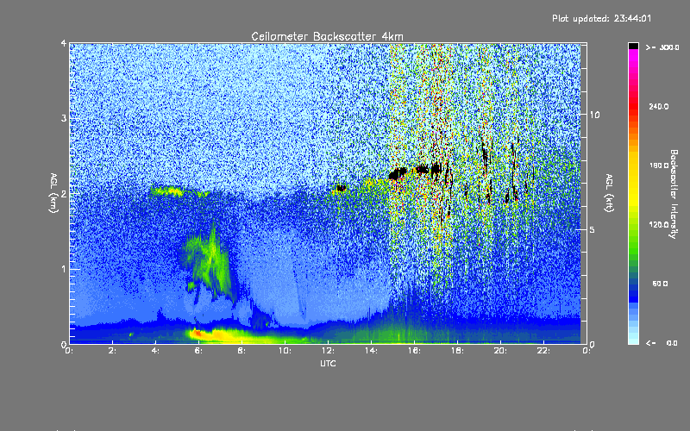Screen dimensions: 690x431
Task: Click the '1' tick on km axis
Action: [64, 269]
